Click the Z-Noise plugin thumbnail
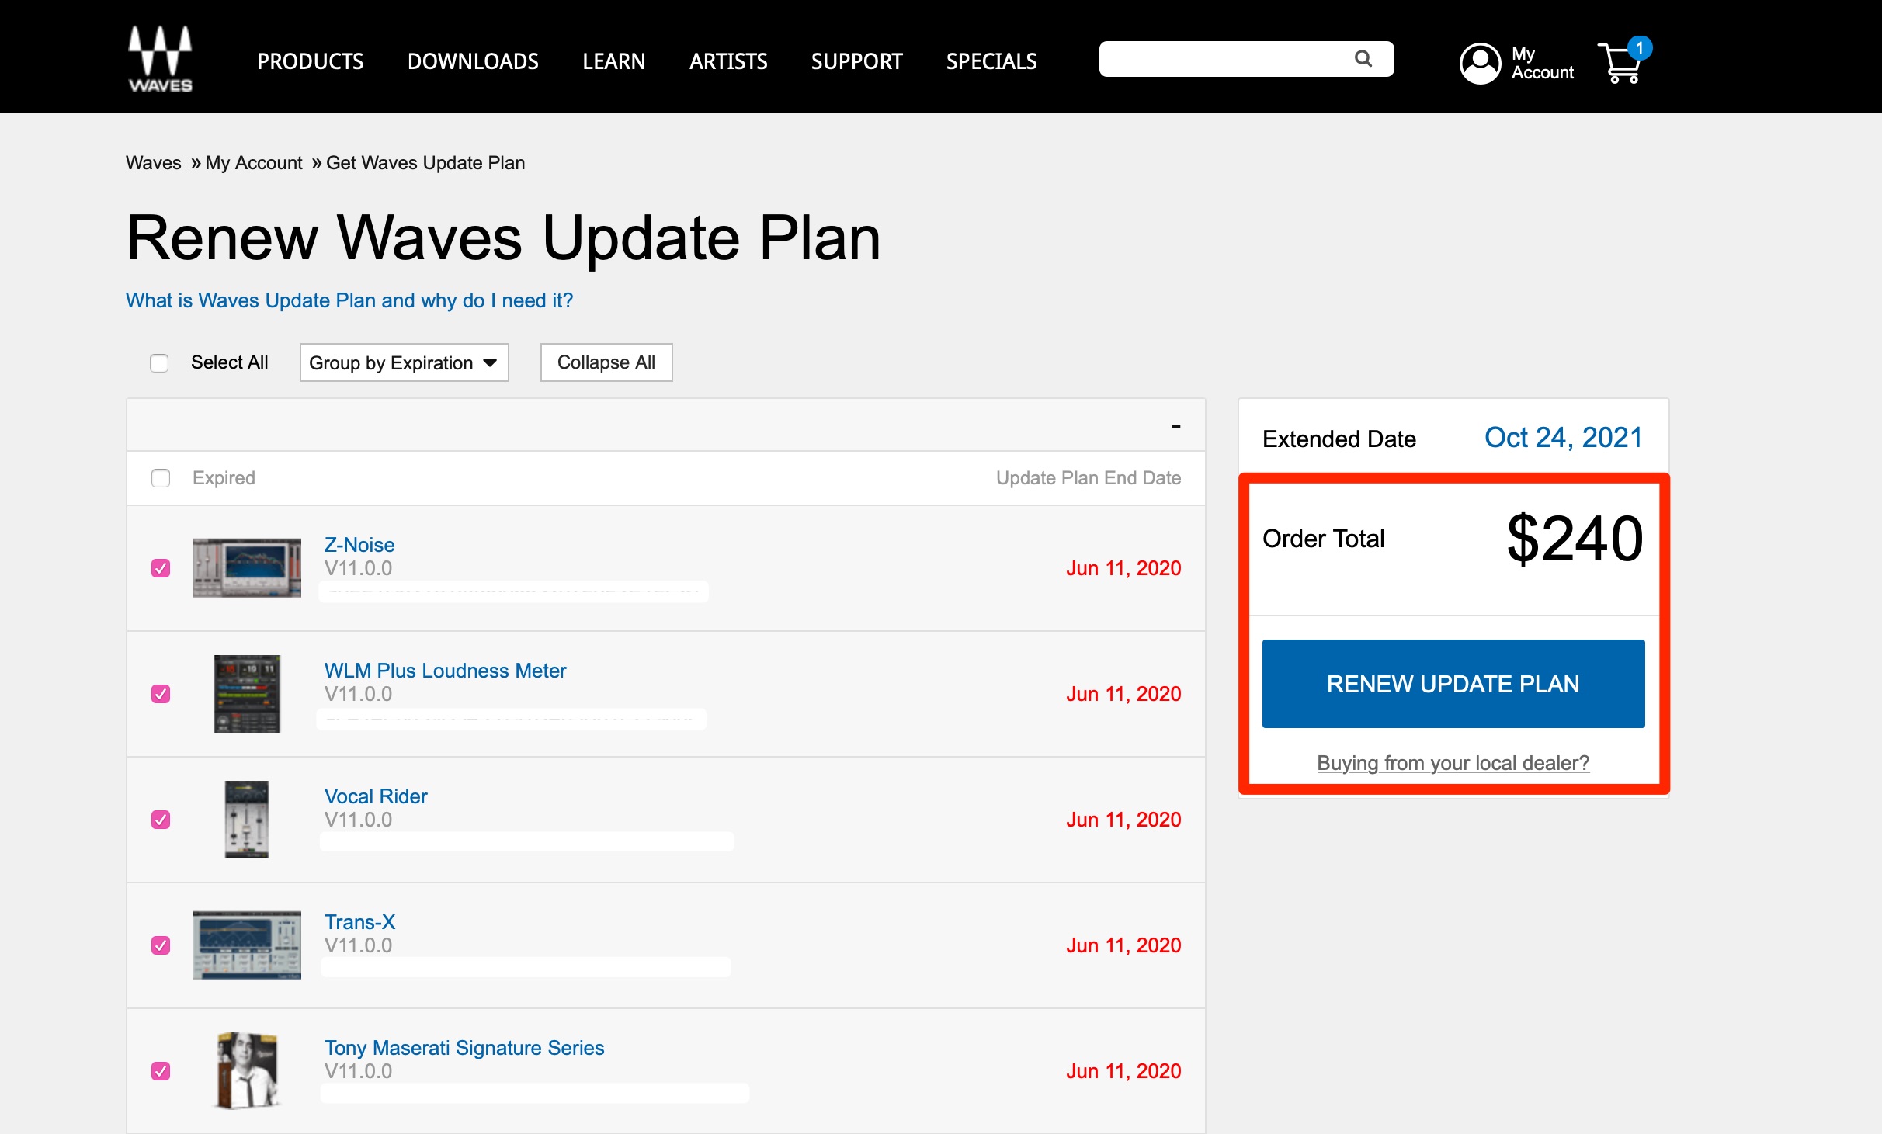The image size is (1882, 1134). coord(247,568)
